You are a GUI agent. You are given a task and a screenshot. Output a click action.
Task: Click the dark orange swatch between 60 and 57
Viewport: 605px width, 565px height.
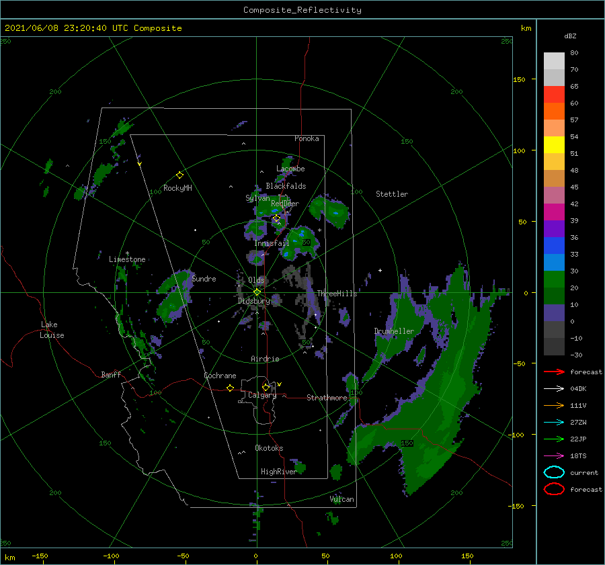(x=554, y=111)
